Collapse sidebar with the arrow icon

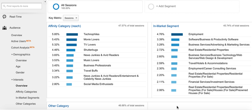pos(45,2)
